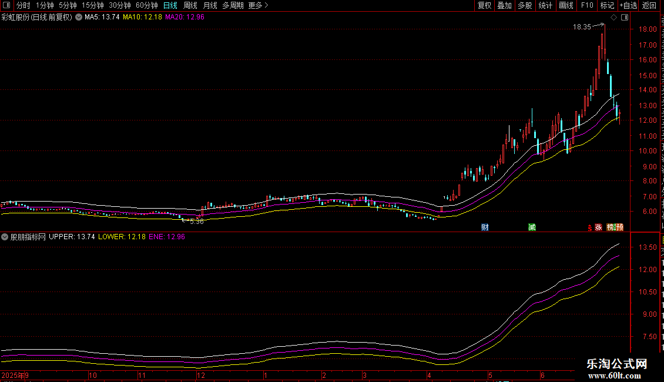664x382 pixels.
Task: Expand the 更多 period options
Action: [x=259, y=5]
